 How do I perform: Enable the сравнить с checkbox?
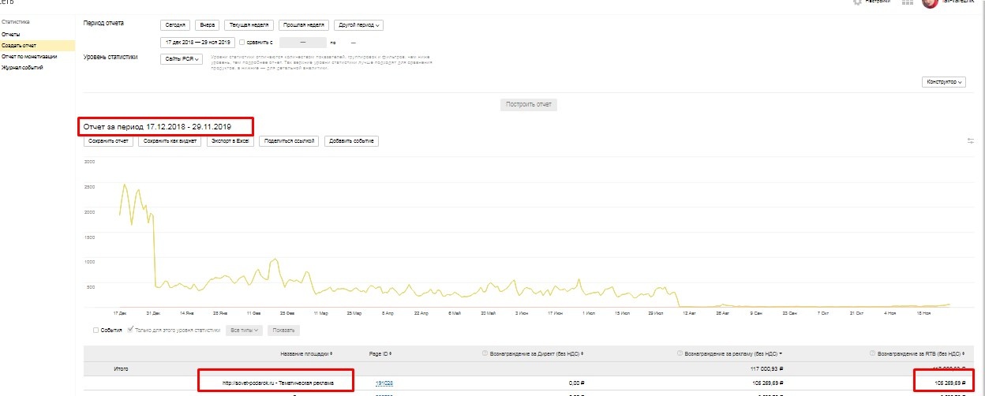[x=242, y=42]
